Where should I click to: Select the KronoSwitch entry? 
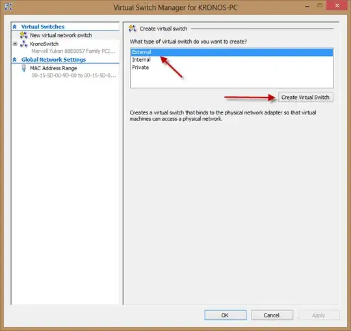(44, 44)
